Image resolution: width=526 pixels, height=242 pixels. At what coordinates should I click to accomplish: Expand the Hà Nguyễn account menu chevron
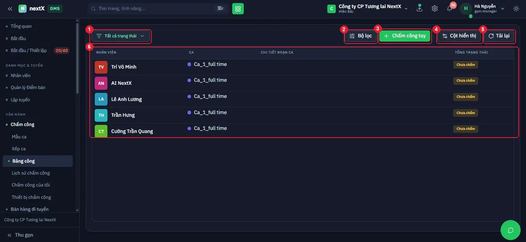pyautogui.click(x=503, y=8)
